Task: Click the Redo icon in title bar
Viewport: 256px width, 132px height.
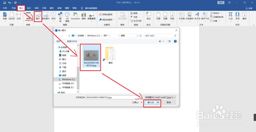Action: [x=15, y=3]
